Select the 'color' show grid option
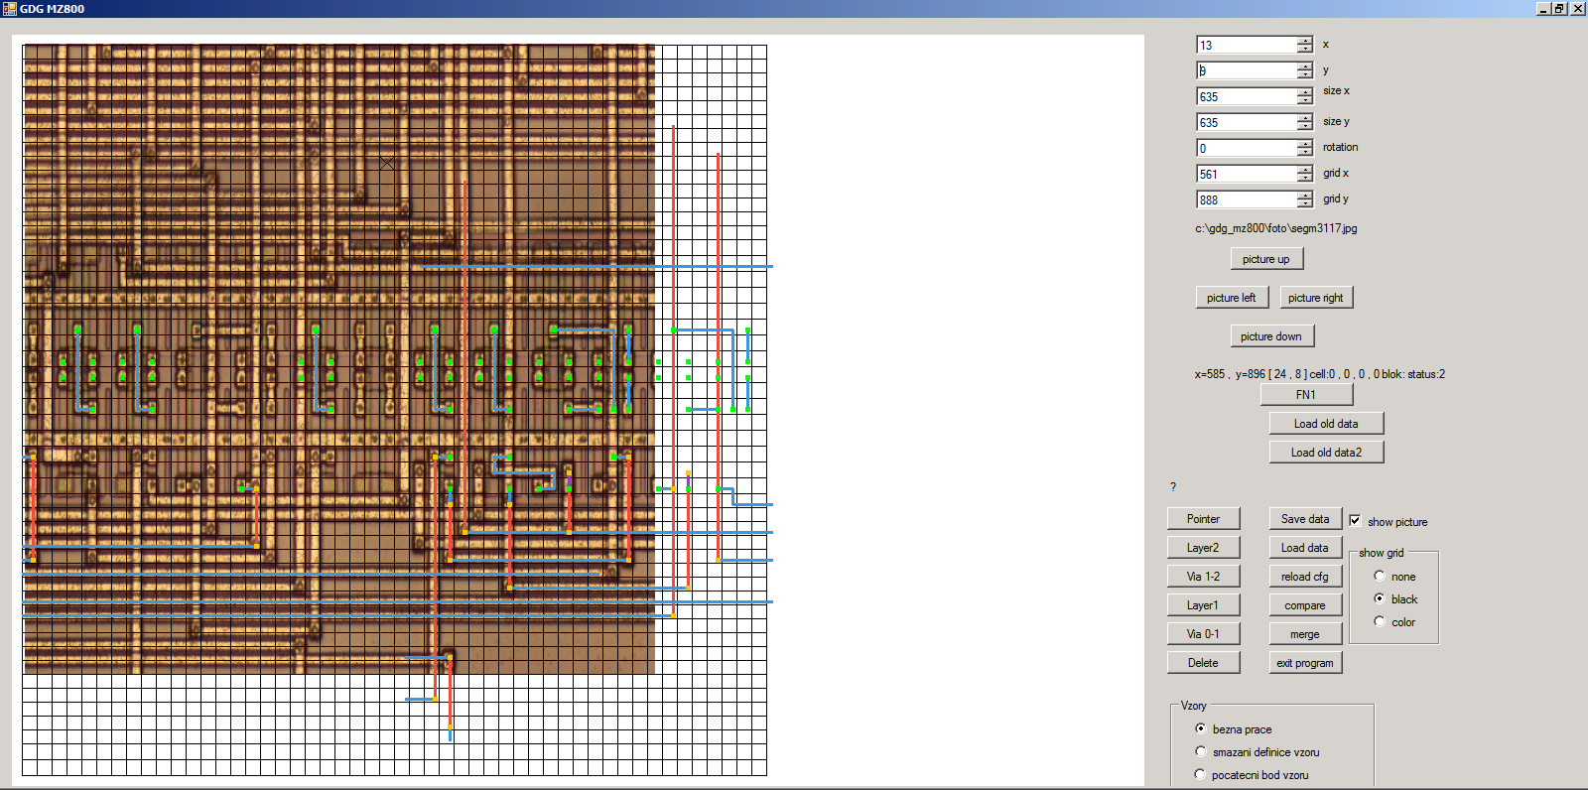1588x790 pixels. (x=1380, y=621)
